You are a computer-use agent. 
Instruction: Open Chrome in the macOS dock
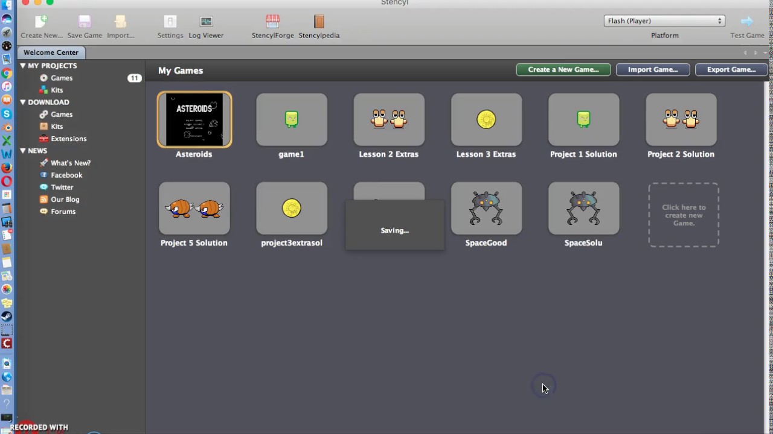point(7,73)
